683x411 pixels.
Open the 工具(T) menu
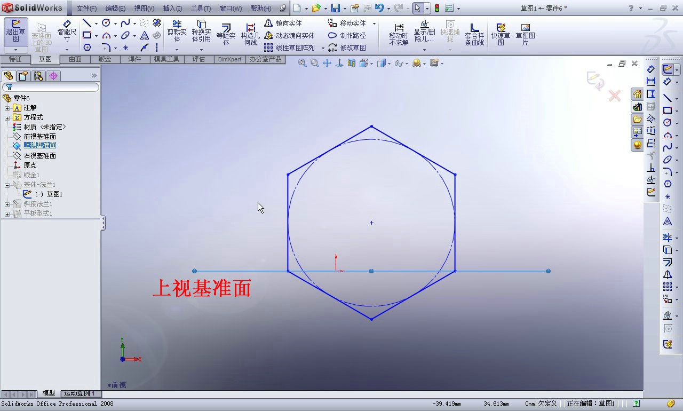click(x=201, y=9)
